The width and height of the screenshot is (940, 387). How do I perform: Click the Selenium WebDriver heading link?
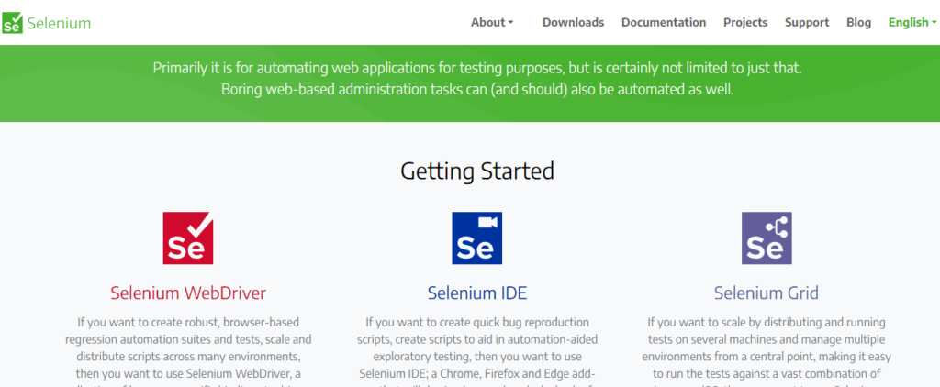coord(188,293)
